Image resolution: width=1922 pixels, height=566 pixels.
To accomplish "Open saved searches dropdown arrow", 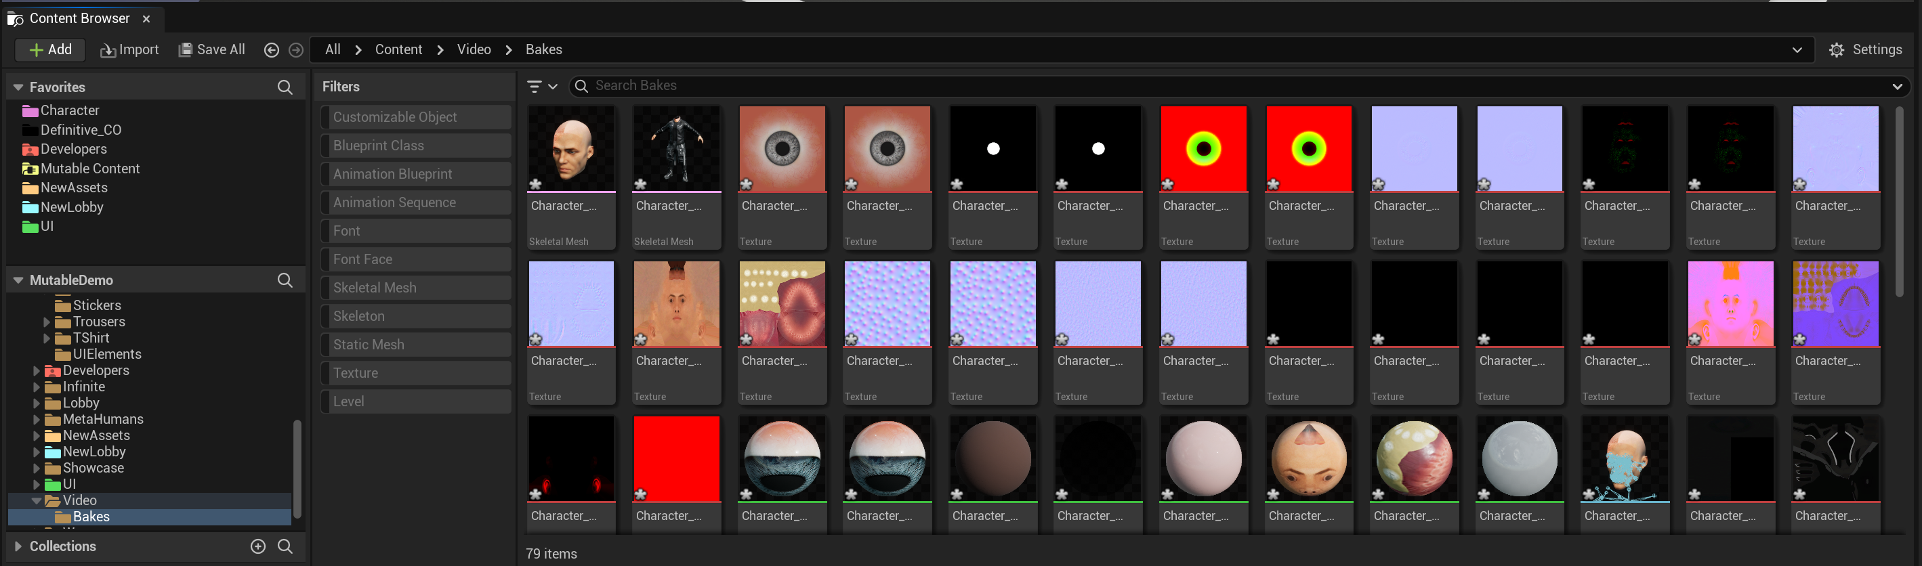I will (x=1897, y=87).
